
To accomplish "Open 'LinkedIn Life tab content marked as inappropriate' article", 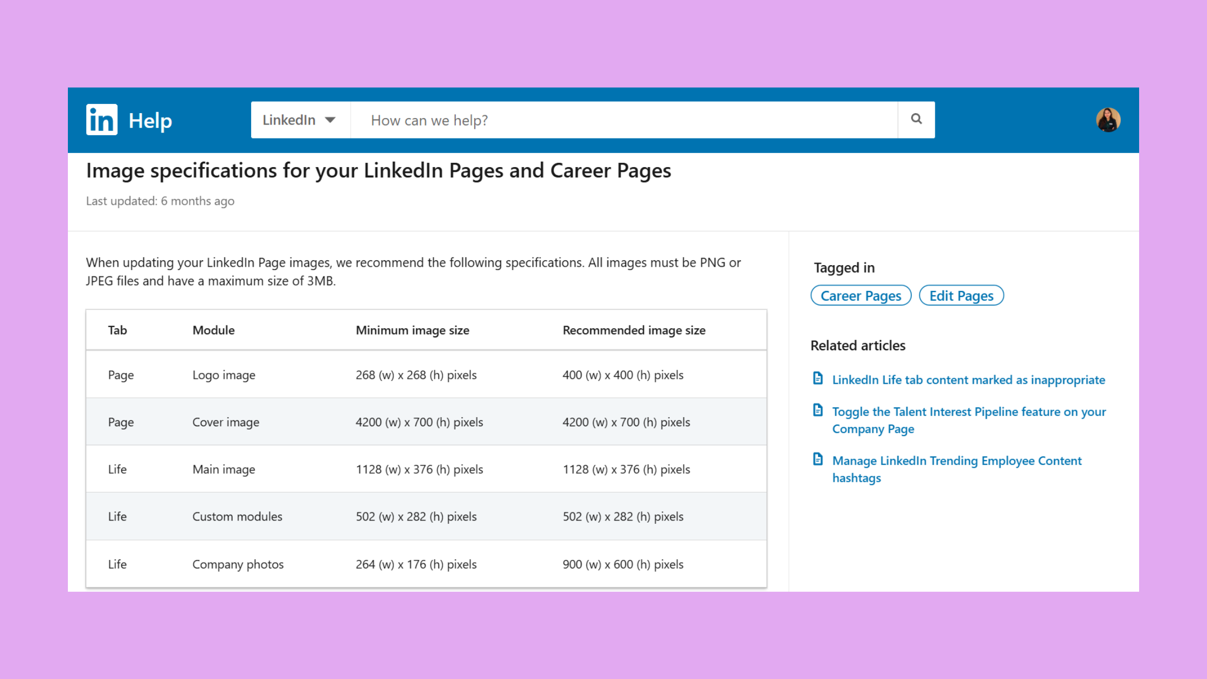I will pyautogui.click(x=968, y=380).
